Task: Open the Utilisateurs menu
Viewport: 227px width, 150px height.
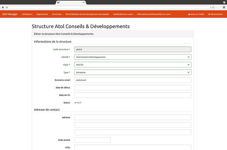Action: coord(27,14)
